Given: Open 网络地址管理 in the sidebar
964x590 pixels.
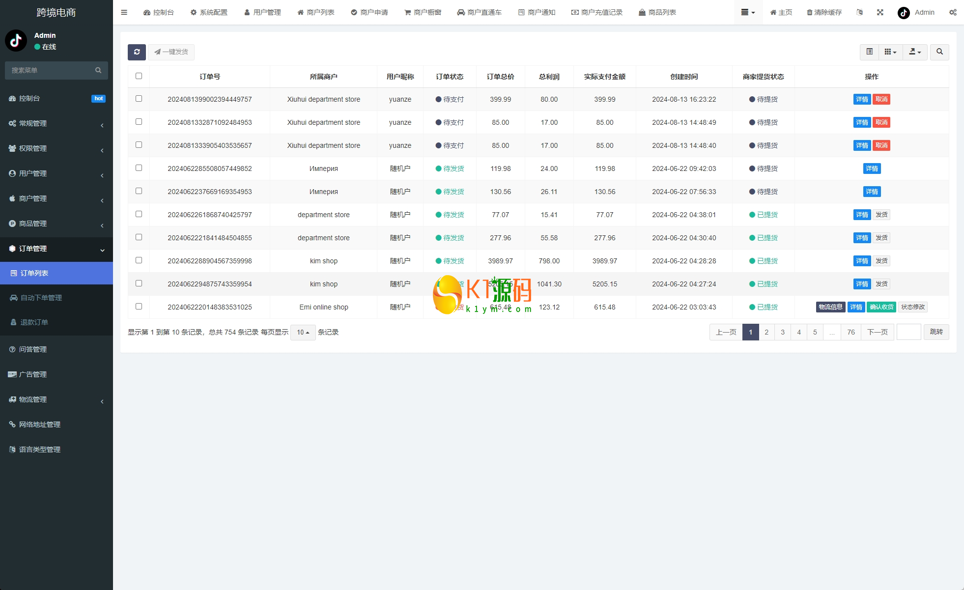Looking at the screenshot, I should pos(57,424).
